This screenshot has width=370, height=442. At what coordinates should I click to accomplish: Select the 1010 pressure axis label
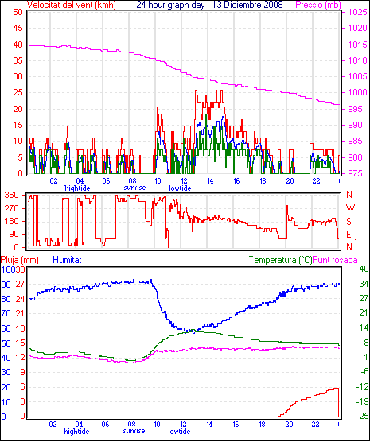point(357,60)
